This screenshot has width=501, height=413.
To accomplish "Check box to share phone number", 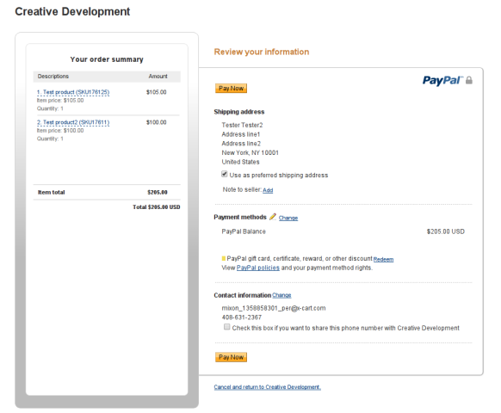I will (x=227, y=327).
